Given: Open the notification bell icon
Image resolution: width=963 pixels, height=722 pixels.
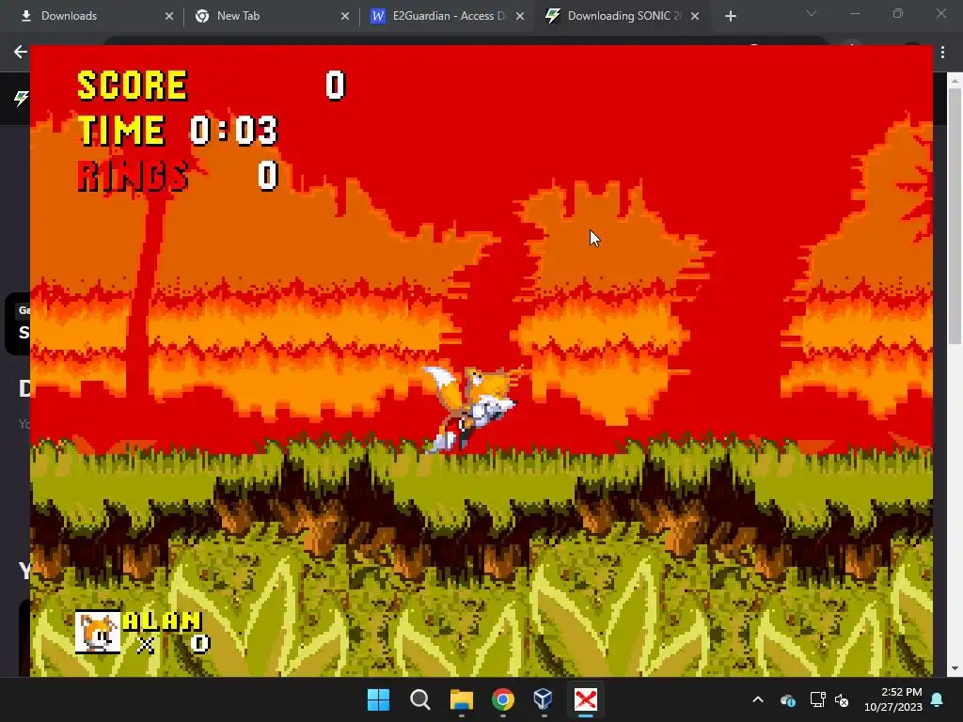Looking at the screenshot, I should pos(938,699).
